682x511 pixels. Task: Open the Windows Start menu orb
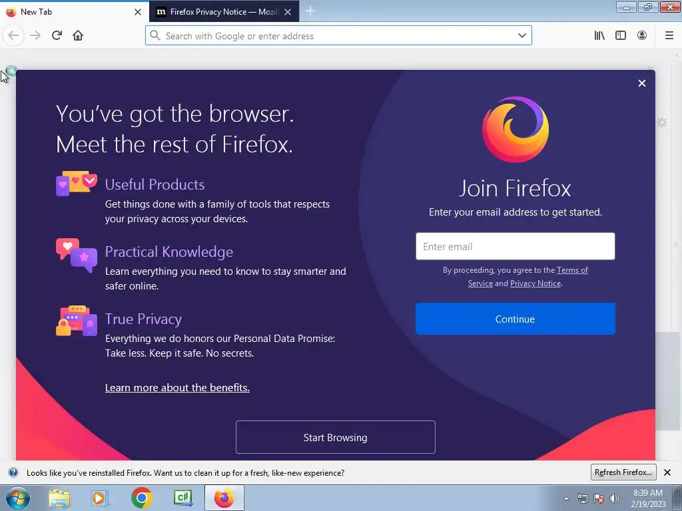tap(18, 498)
